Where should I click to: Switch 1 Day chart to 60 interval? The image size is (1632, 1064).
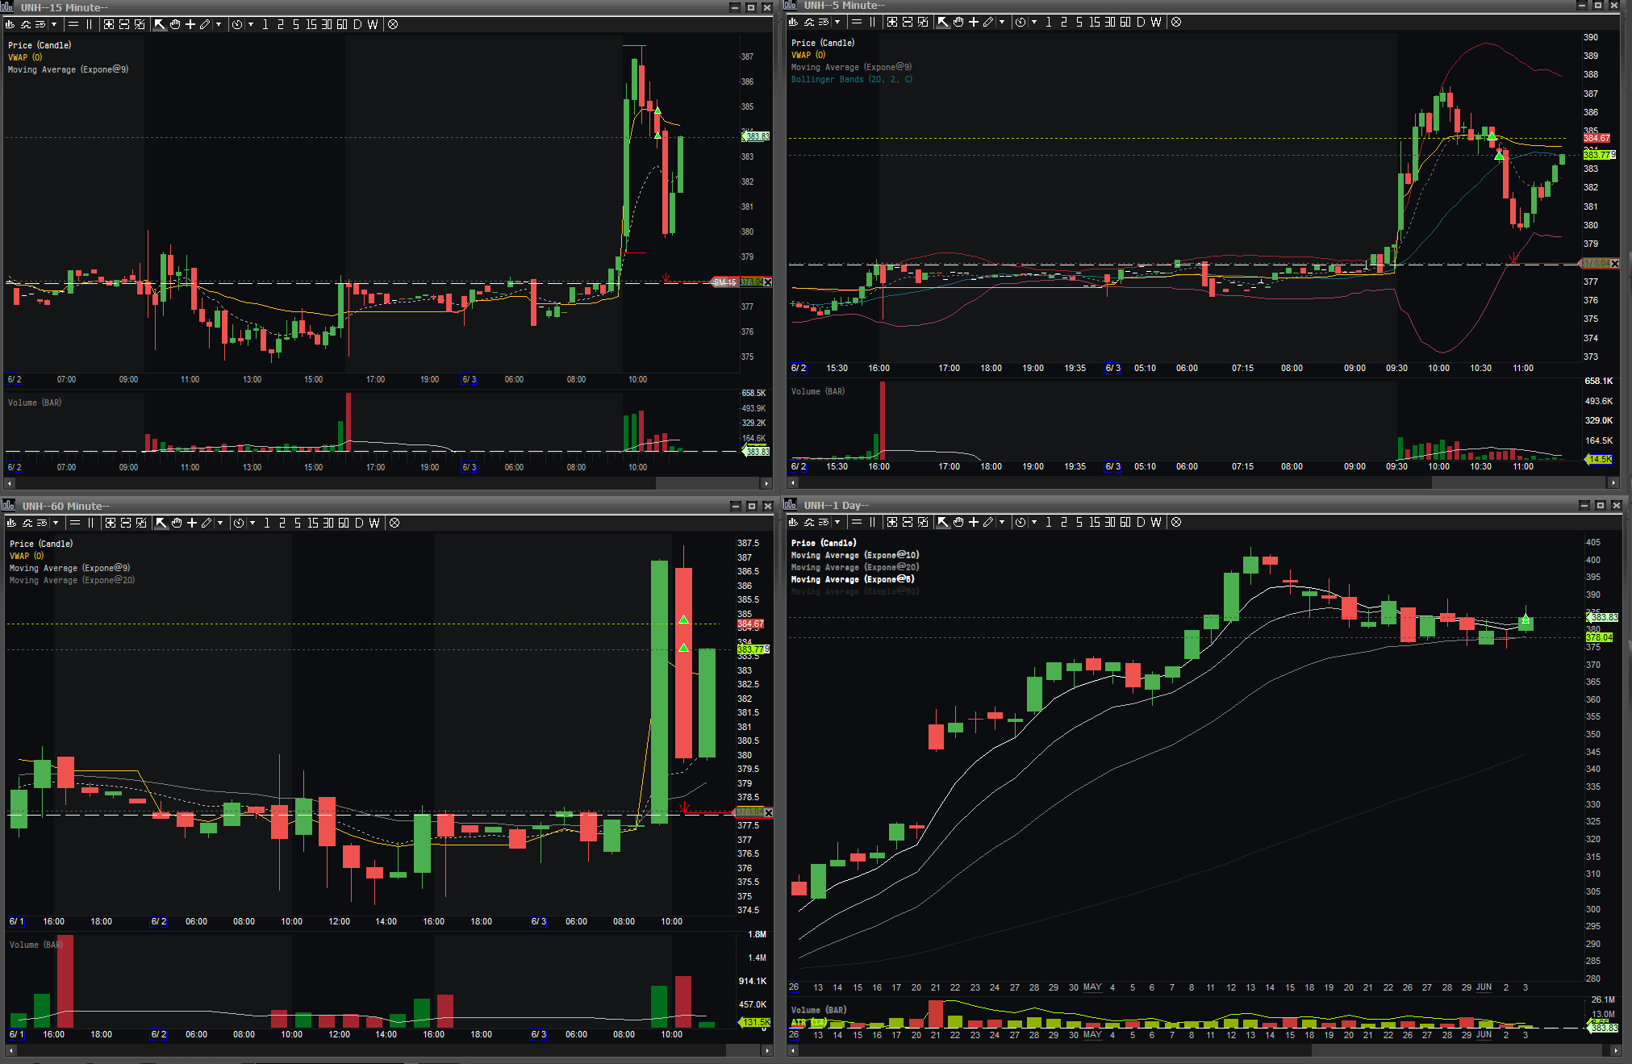(x=1125, y=522)
